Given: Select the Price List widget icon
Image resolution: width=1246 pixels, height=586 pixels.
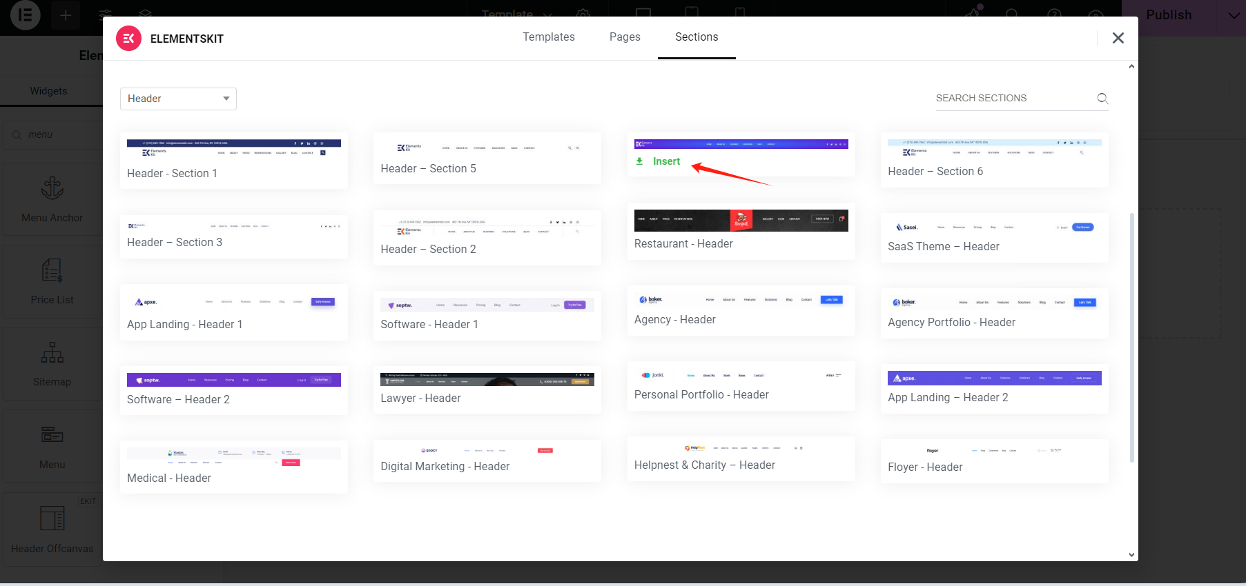Looking at the screenshot, I should (52, 270).
